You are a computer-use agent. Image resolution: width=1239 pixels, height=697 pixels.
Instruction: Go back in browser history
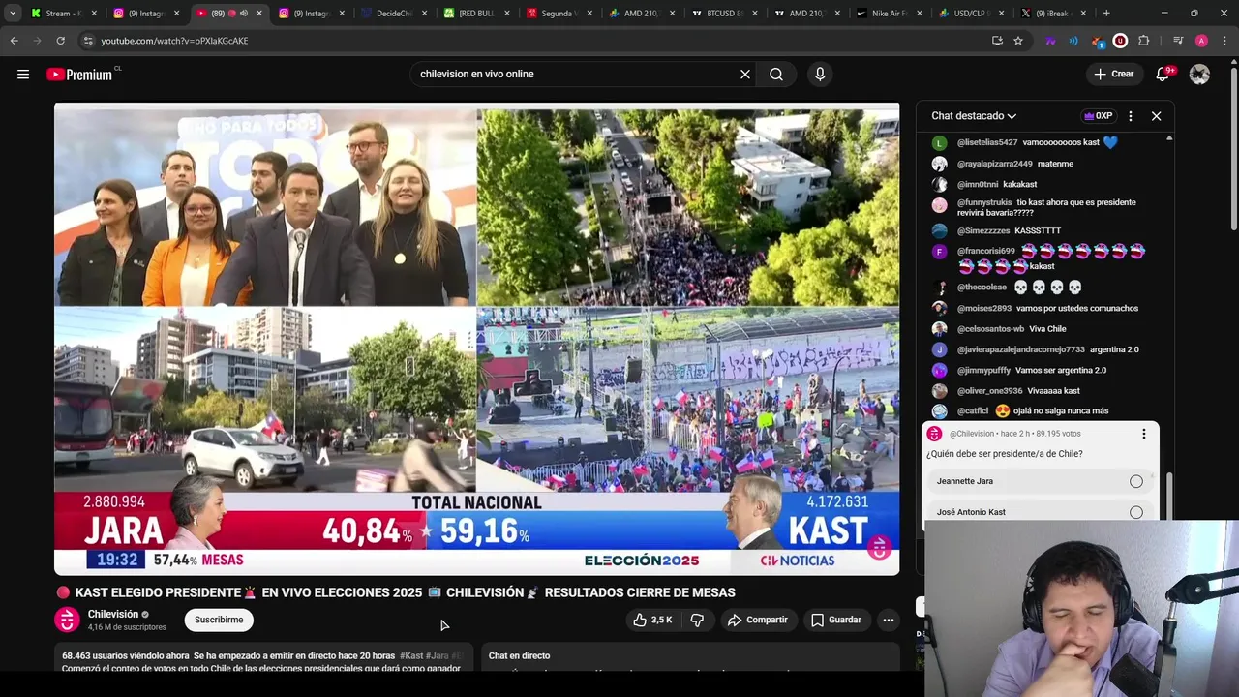coord(14,41)
